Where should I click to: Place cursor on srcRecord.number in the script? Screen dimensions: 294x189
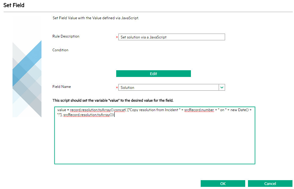coord(199,110)
